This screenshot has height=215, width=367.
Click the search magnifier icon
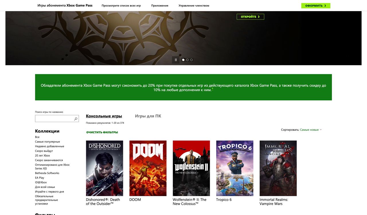(76, 119)
